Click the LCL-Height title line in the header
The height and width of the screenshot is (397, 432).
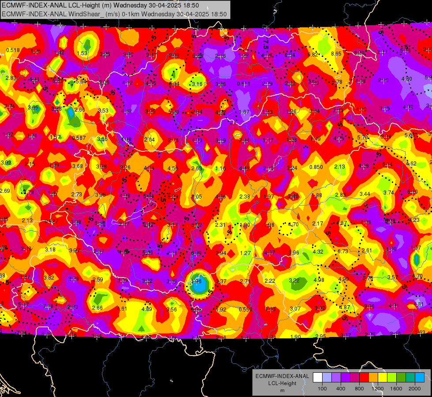(x=100, y=5)
